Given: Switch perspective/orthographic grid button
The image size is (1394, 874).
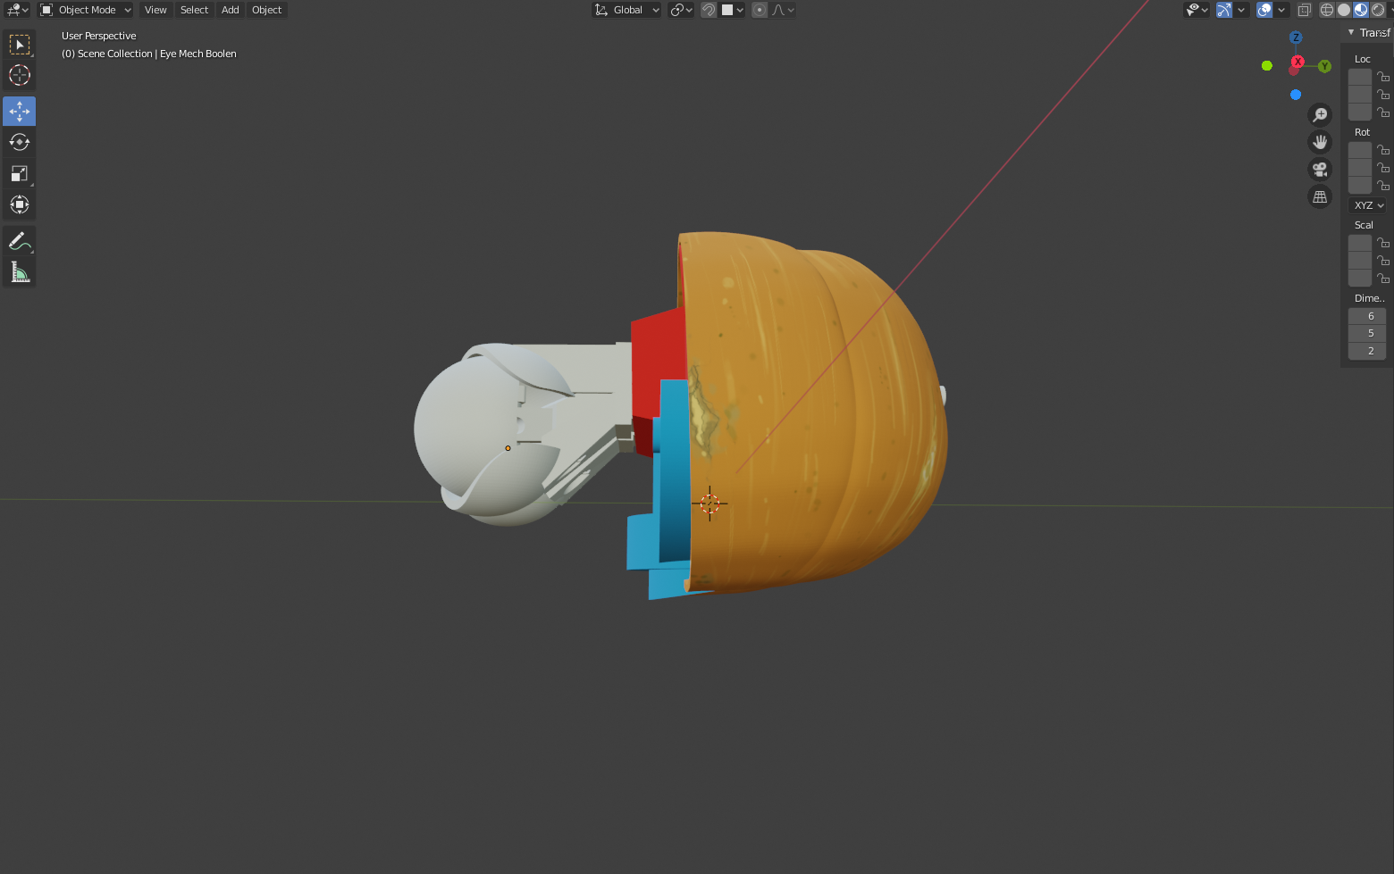Looking at the screenshot, I should (1320, 197).
